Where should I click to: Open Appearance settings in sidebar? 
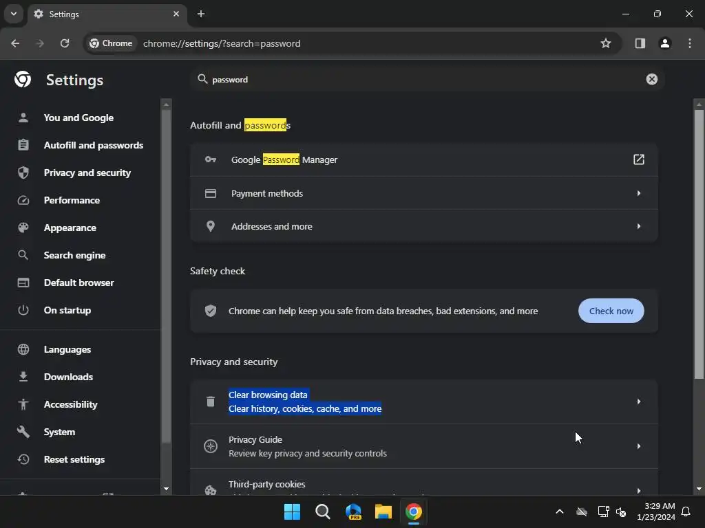coord(70,228)
